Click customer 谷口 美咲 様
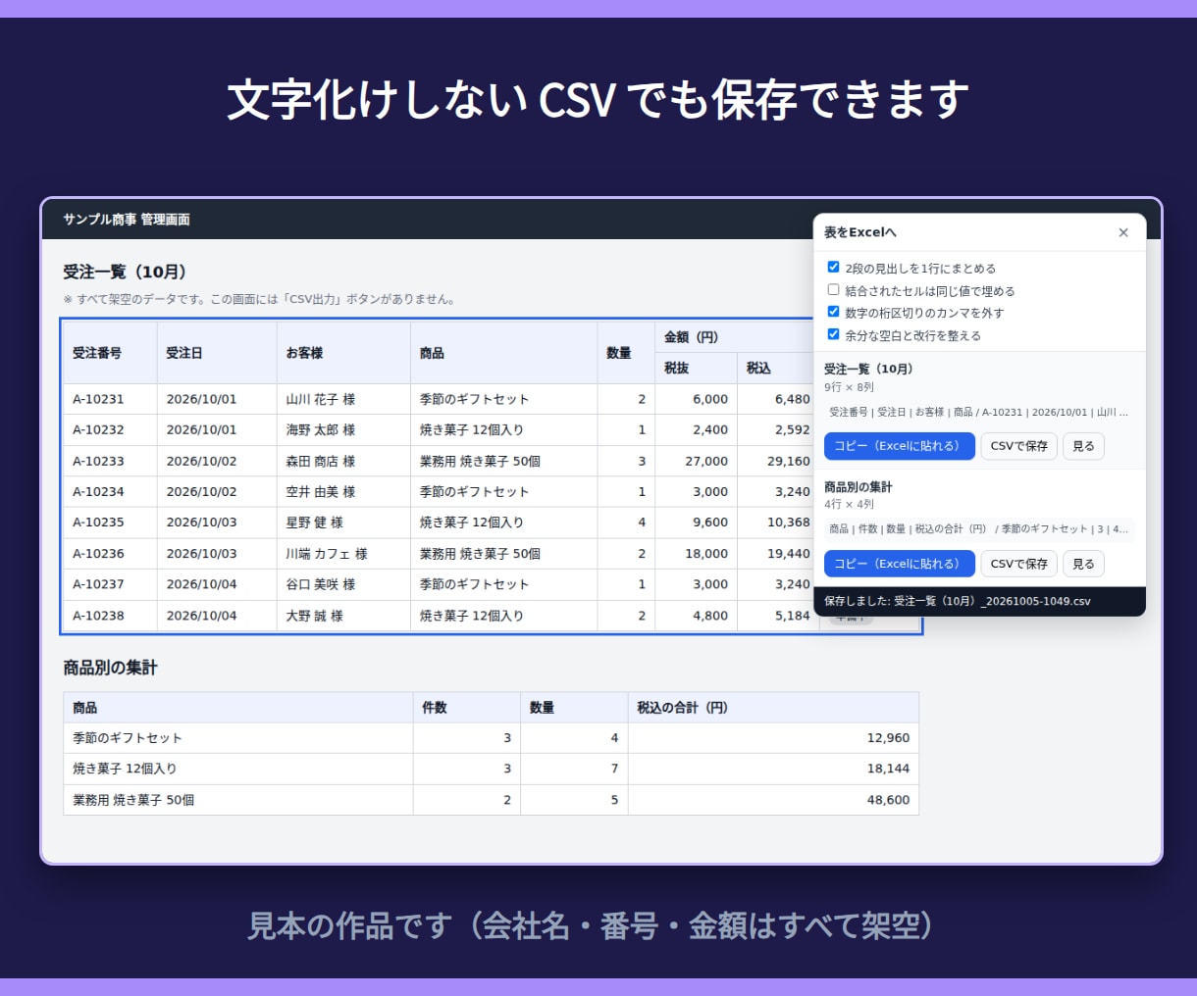This screenshot has width=1197, height=996. tap(321, 584)
